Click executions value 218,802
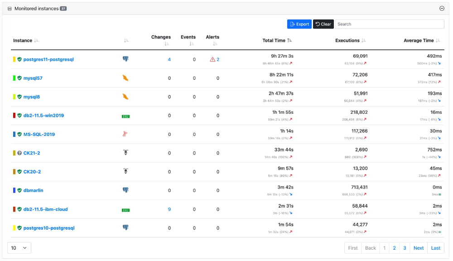 359,112
